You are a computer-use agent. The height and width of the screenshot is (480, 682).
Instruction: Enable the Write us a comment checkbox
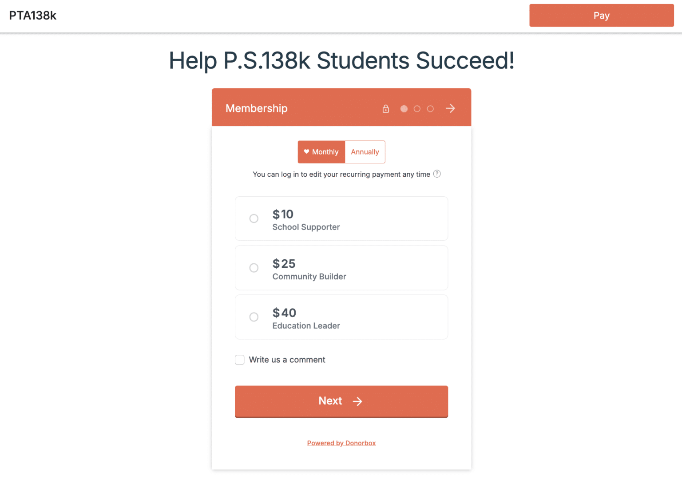(240, 360)
